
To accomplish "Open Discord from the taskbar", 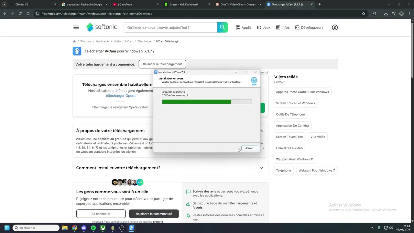I will [84, 228].
